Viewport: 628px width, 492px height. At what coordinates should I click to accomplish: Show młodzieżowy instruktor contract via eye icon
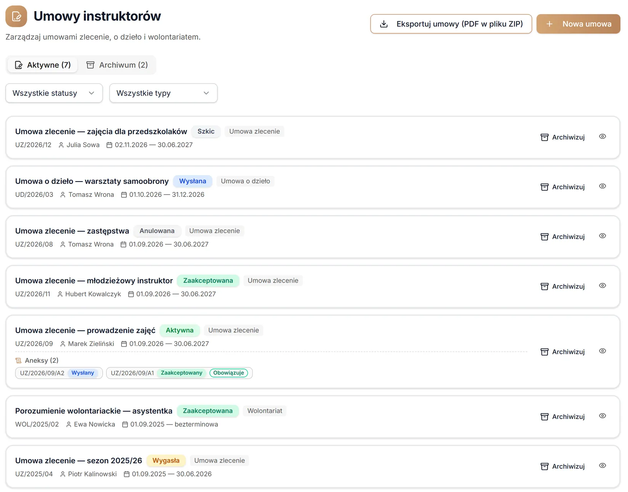(x=602, y=286)
